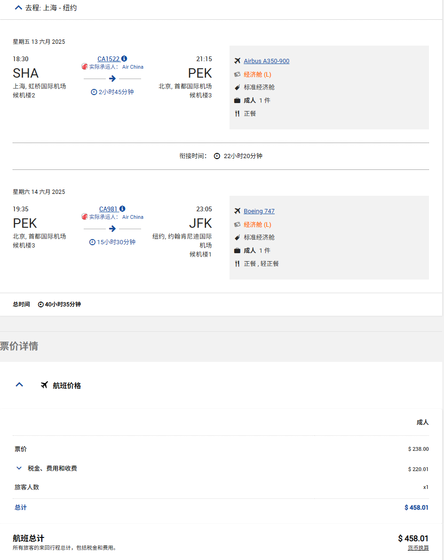Collapse the 去程: 上海 - 纽约 section
The image size is (444, 560).
pyautogui.click(x=18, y=8)
